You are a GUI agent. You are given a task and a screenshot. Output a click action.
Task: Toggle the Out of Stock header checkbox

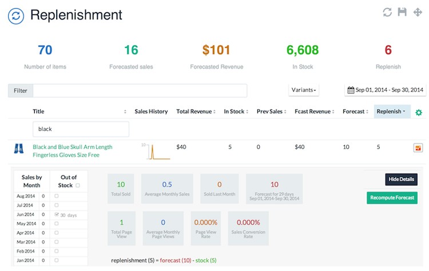[78, 185]
